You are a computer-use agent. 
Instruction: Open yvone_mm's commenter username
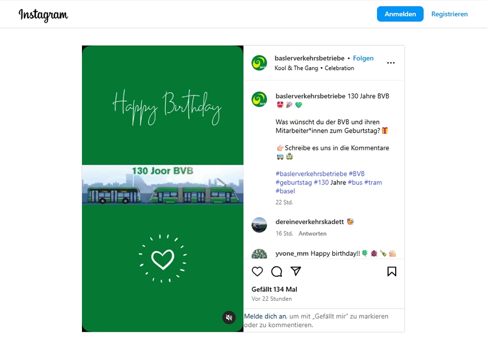click(292, 253)
